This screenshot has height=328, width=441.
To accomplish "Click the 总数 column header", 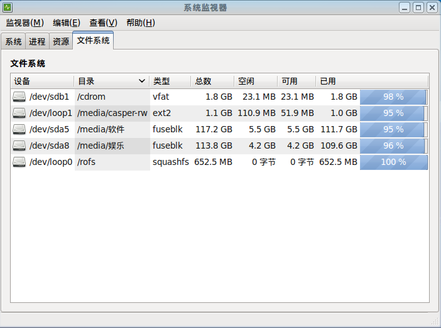I will tap(212, 81).
